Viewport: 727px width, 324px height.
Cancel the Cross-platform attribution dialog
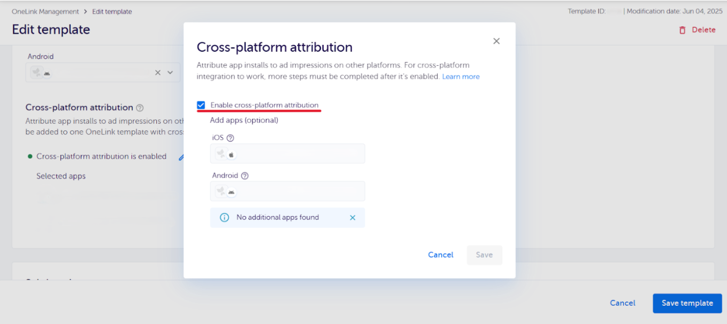(x=440, y=255)
